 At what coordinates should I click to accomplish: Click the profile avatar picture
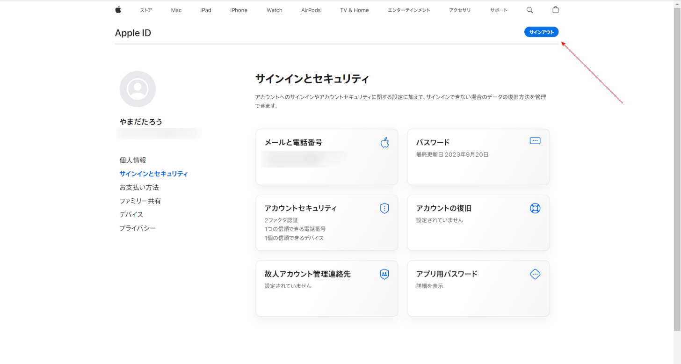click(x=138, y=89)
